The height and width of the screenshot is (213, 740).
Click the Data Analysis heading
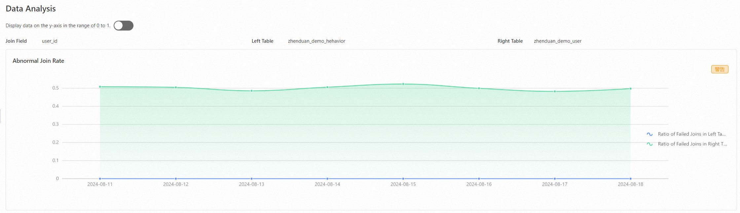click(31, 9)
